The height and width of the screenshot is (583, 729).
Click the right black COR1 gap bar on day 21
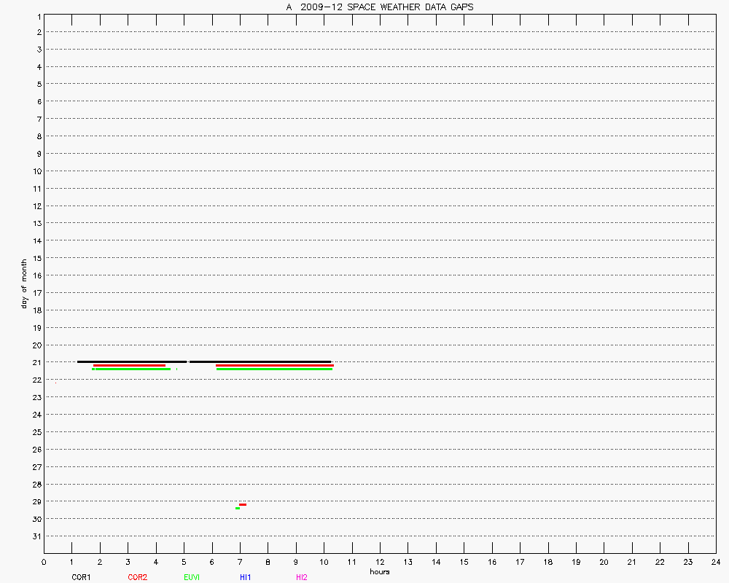click(260, 361)
